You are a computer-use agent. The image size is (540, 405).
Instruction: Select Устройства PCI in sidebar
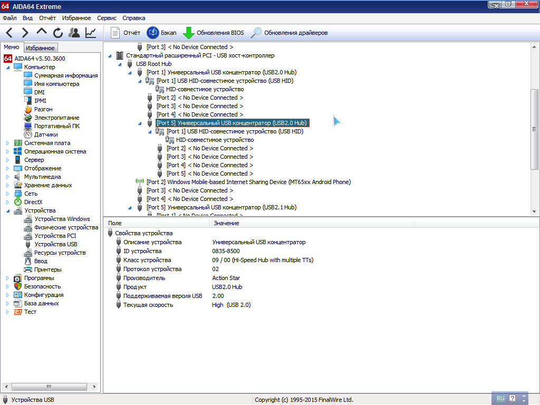[55, 236]
